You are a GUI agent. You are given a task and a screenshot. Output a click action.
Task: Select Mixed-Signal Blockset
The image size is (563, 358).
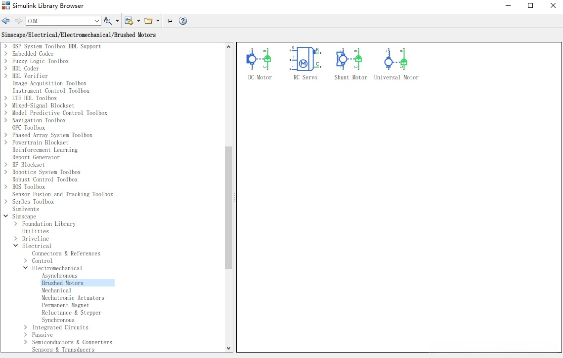tap(43, 106)
